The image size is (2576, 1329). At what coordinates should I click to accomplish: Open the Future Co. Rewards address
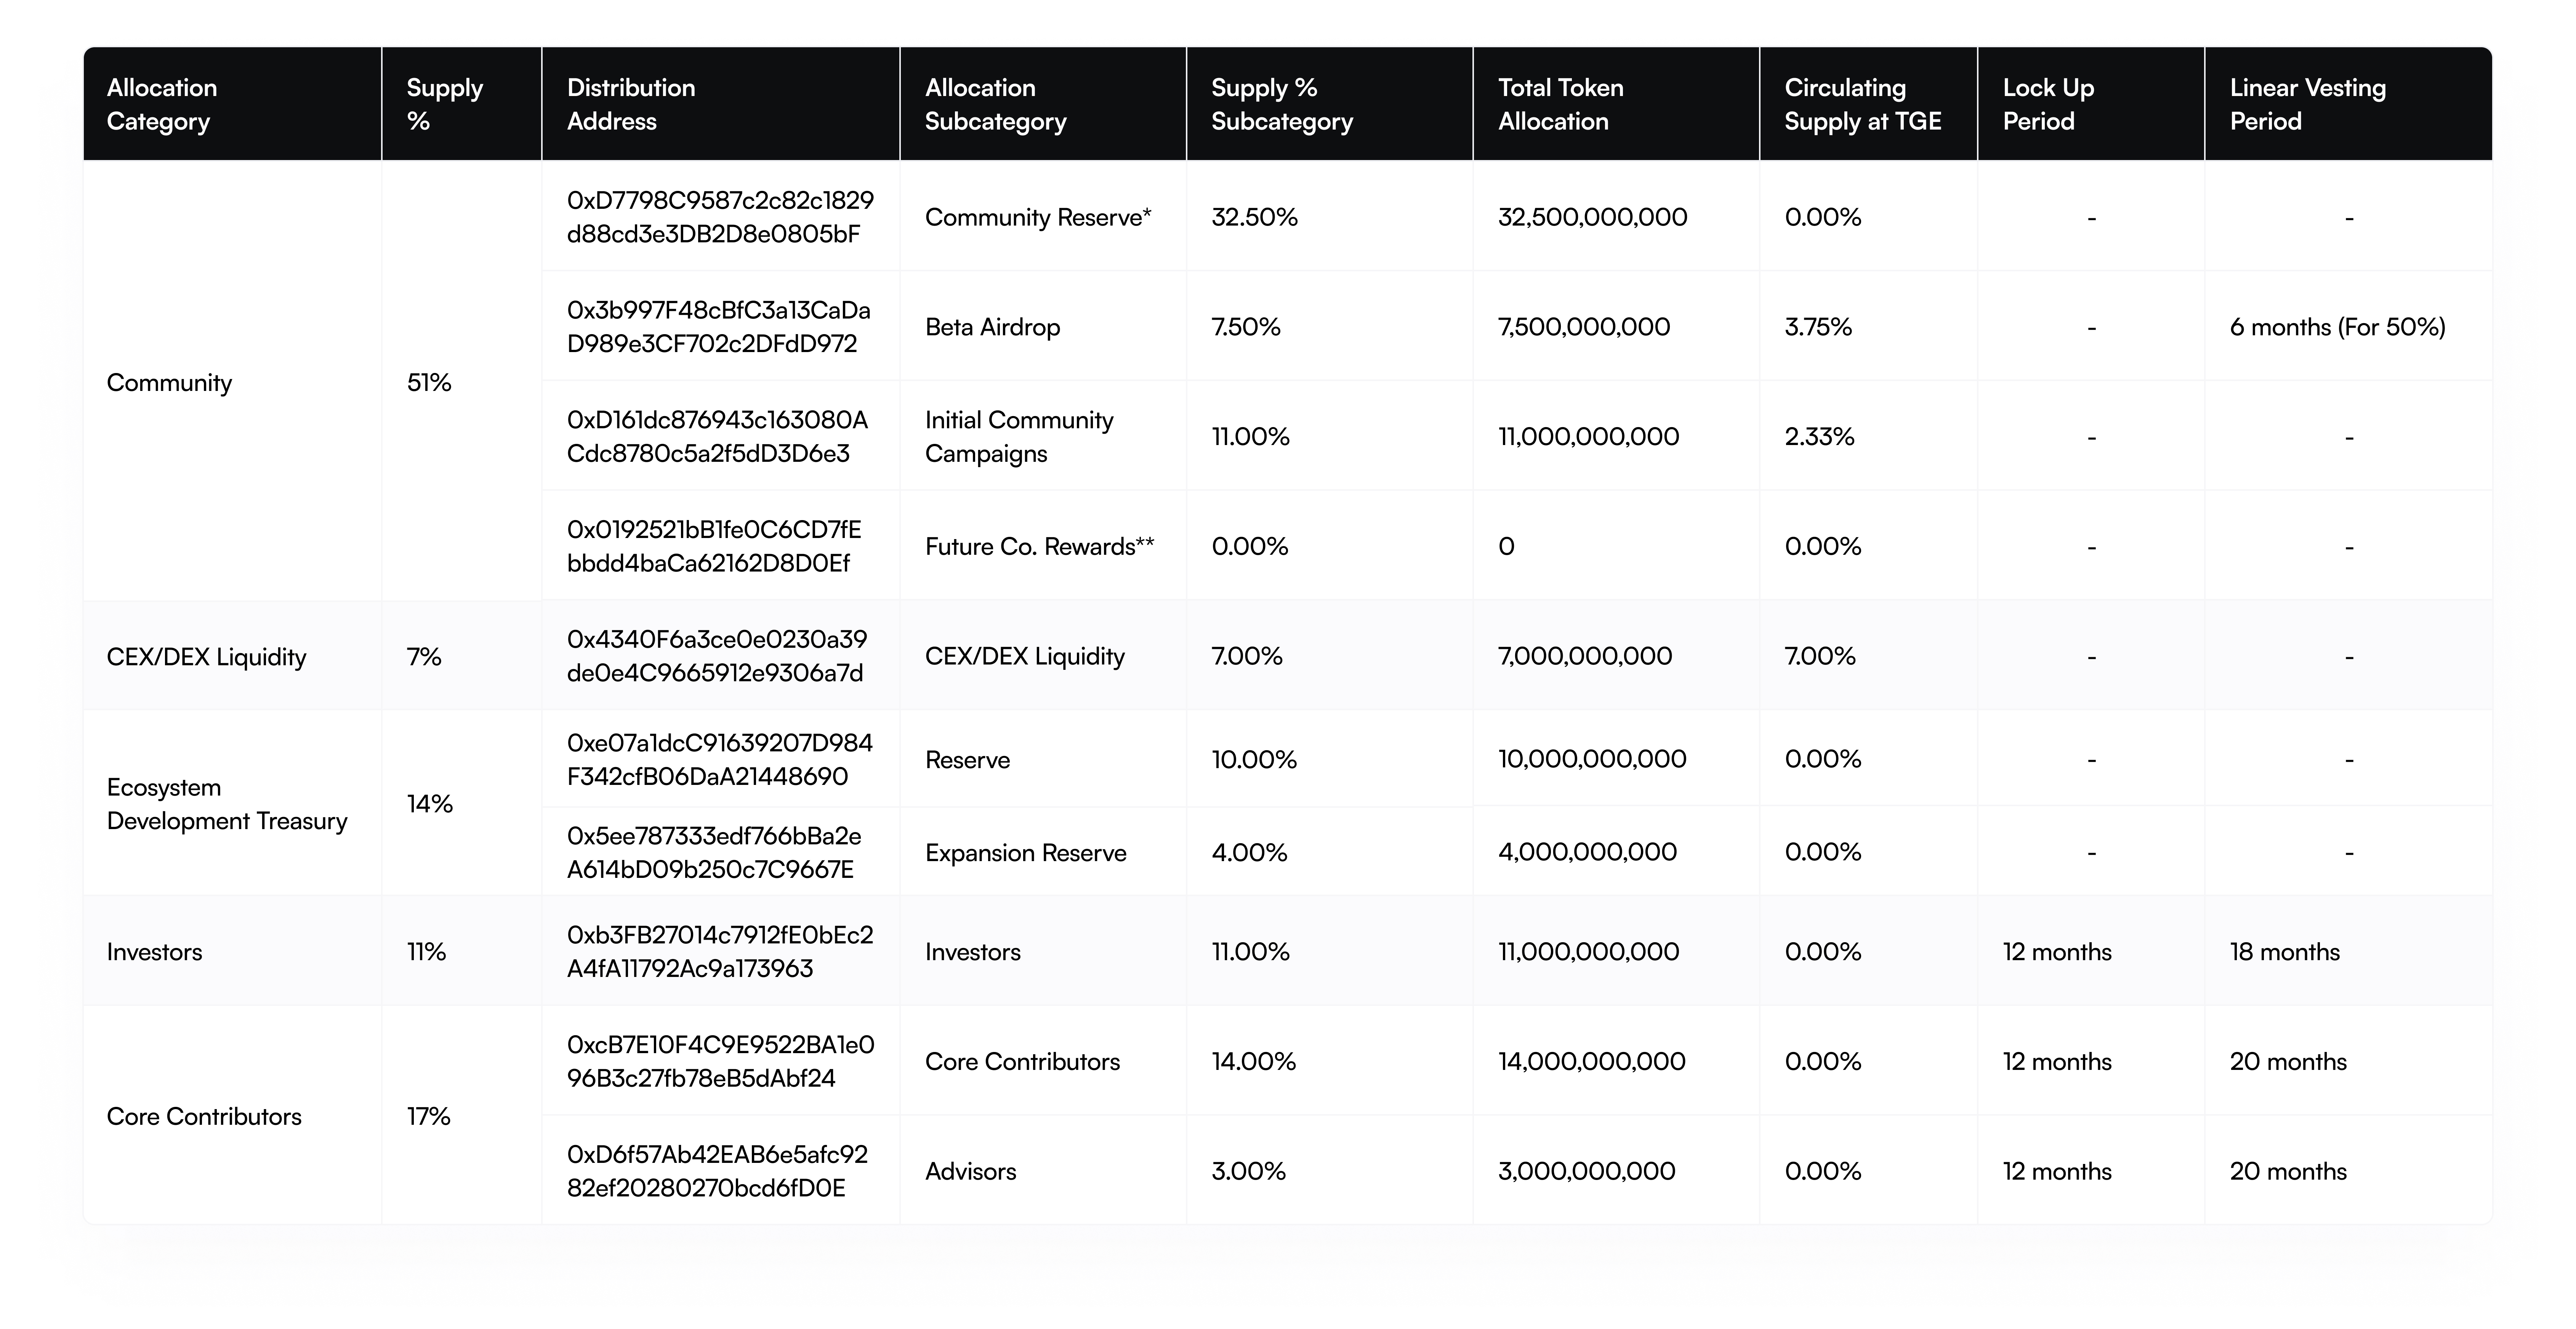[714, 546]
